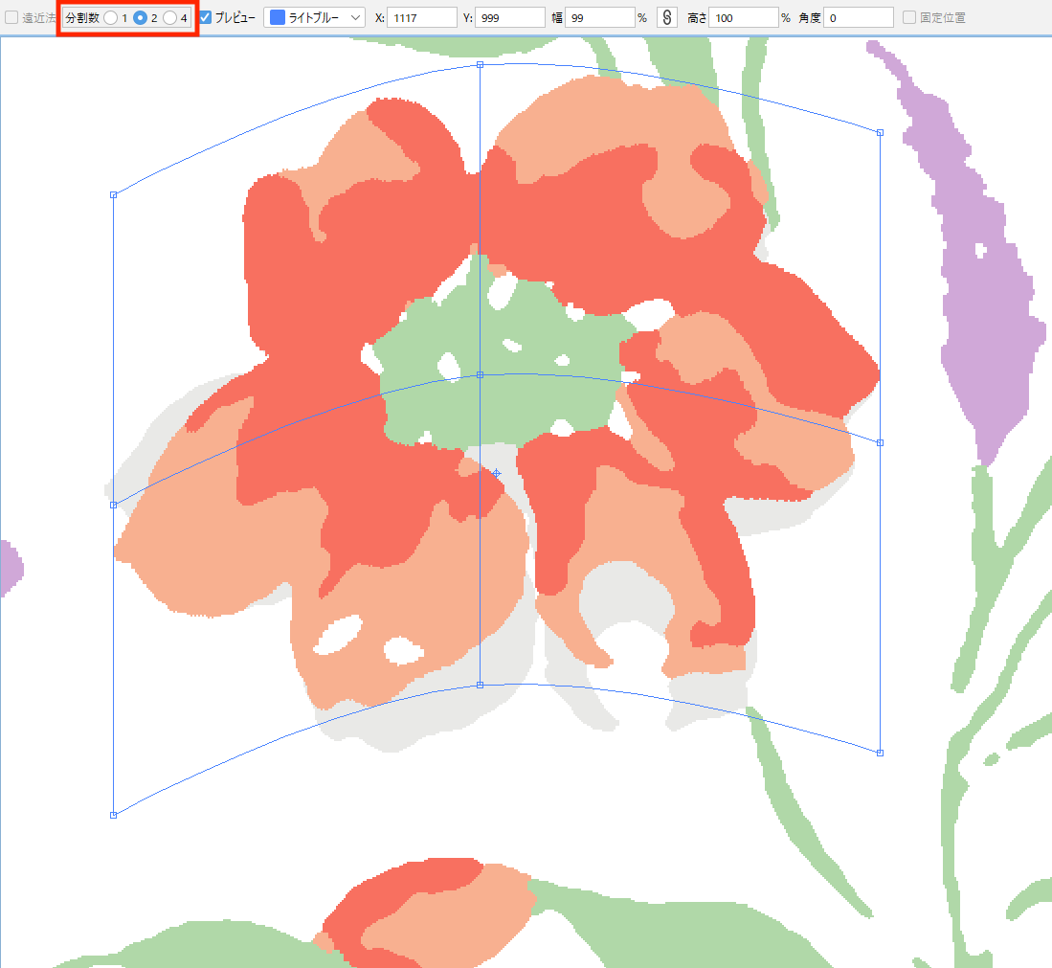The height and width of the screenshot is (968, 1052).
Task: Toggle the プレビュー checkbox
Action: pos(206,17)
